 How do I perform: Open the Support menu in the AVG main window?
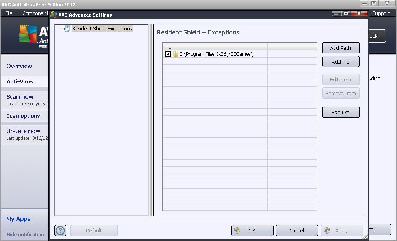[x=381, y=13]
